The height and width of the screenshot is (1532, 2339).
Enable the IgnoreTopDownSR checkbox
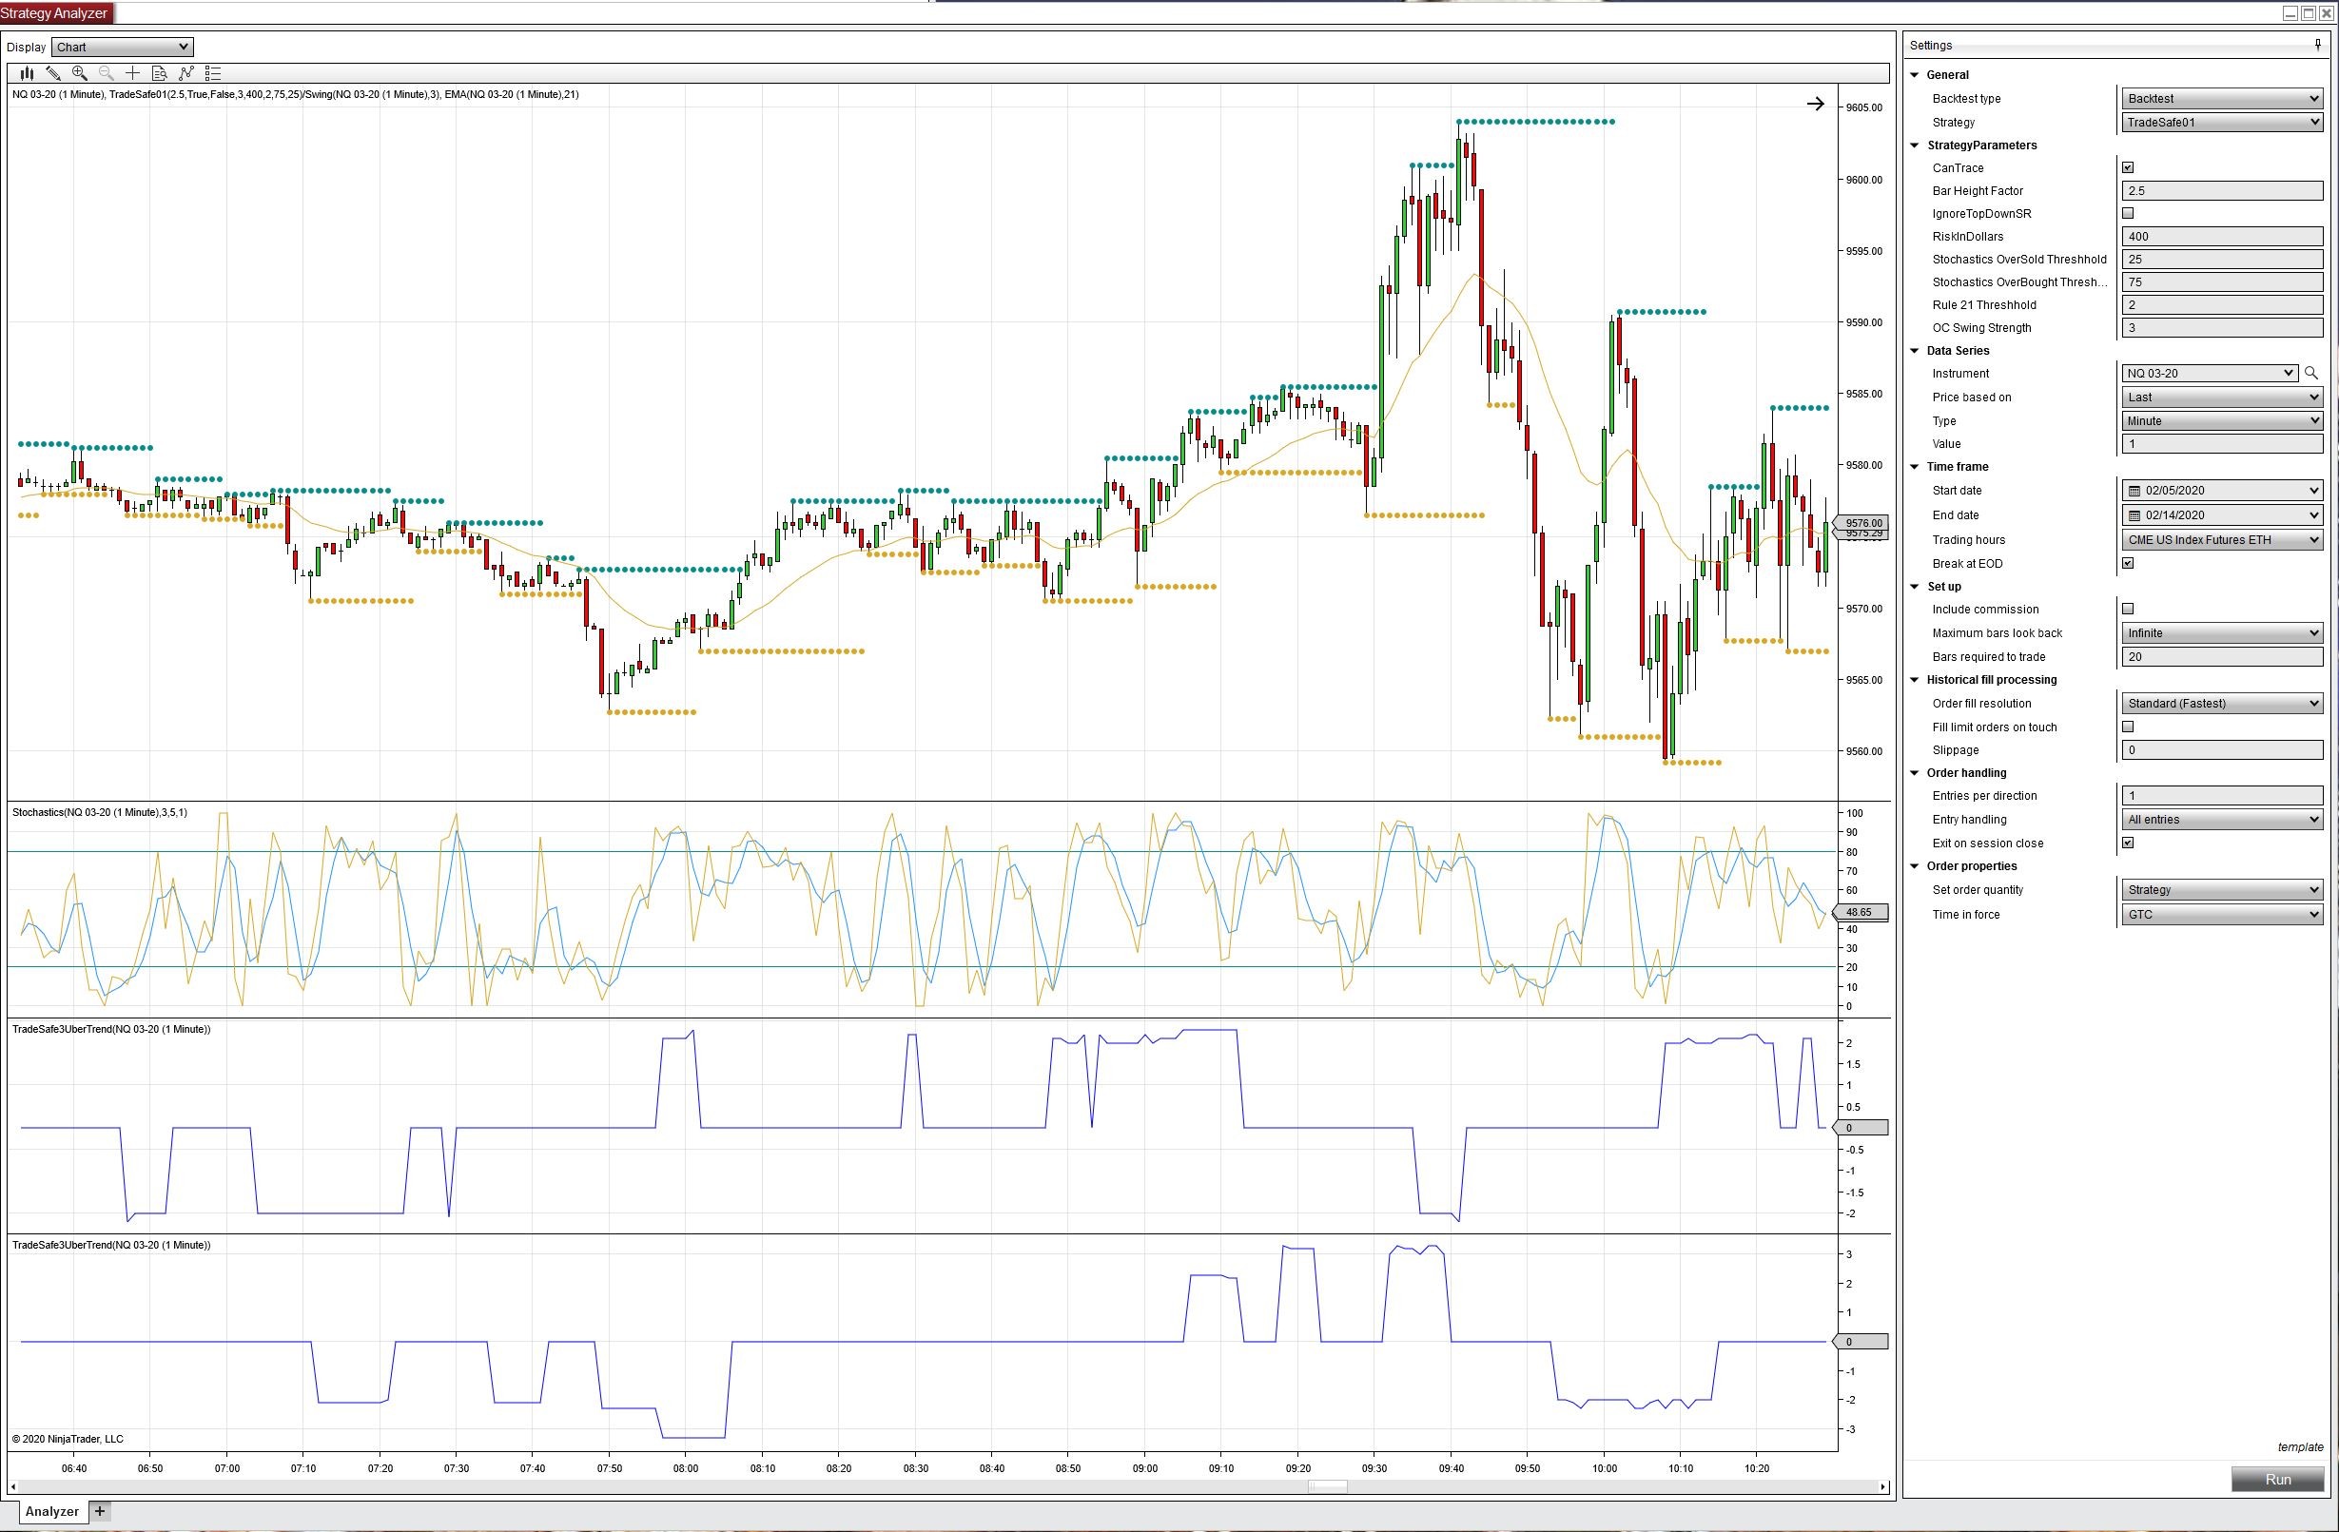2128,213
